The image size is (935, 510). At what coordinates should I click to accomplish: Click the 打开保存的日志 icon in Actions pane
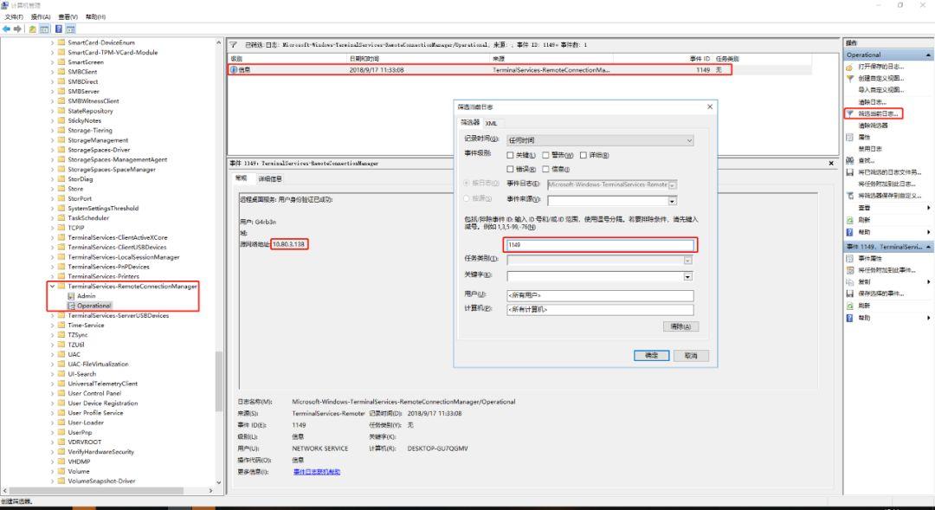(850, 67)
